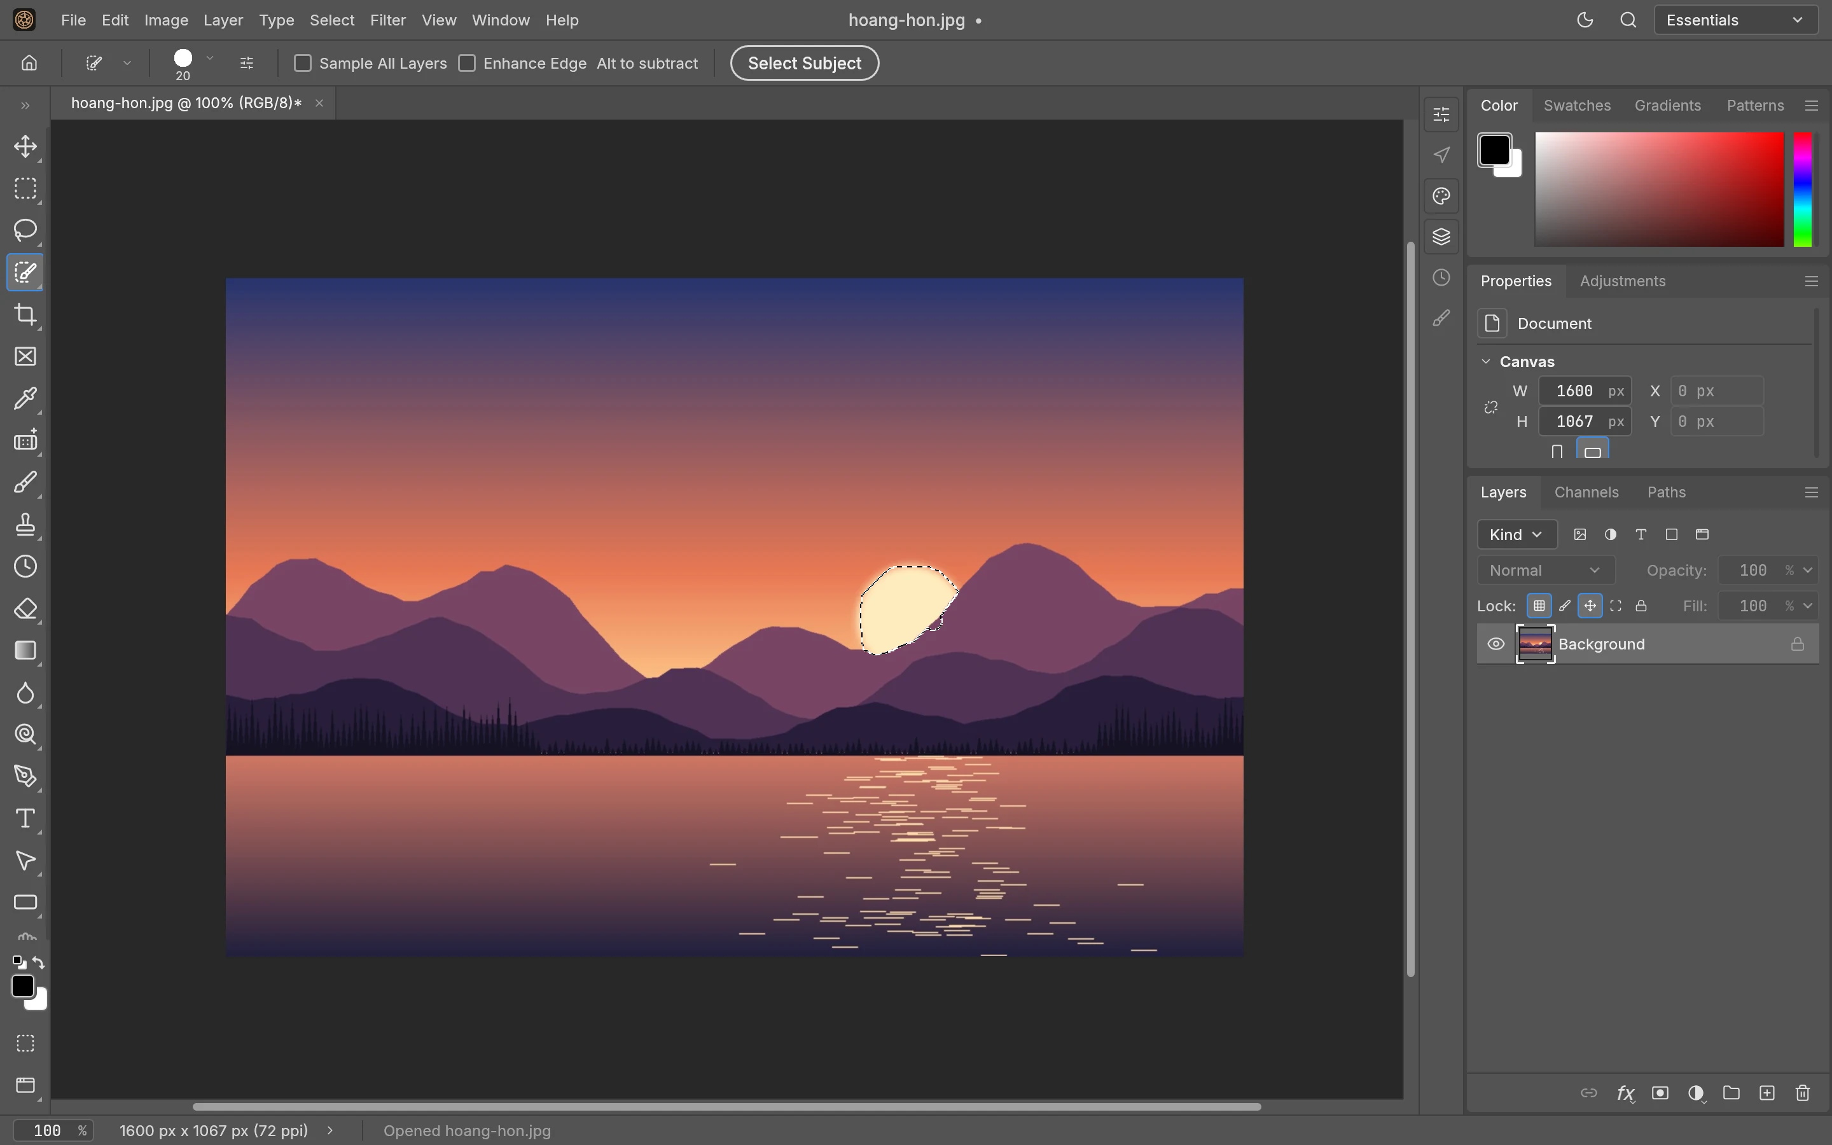
Task: Open the Filter menu
Action: [387, 20]
